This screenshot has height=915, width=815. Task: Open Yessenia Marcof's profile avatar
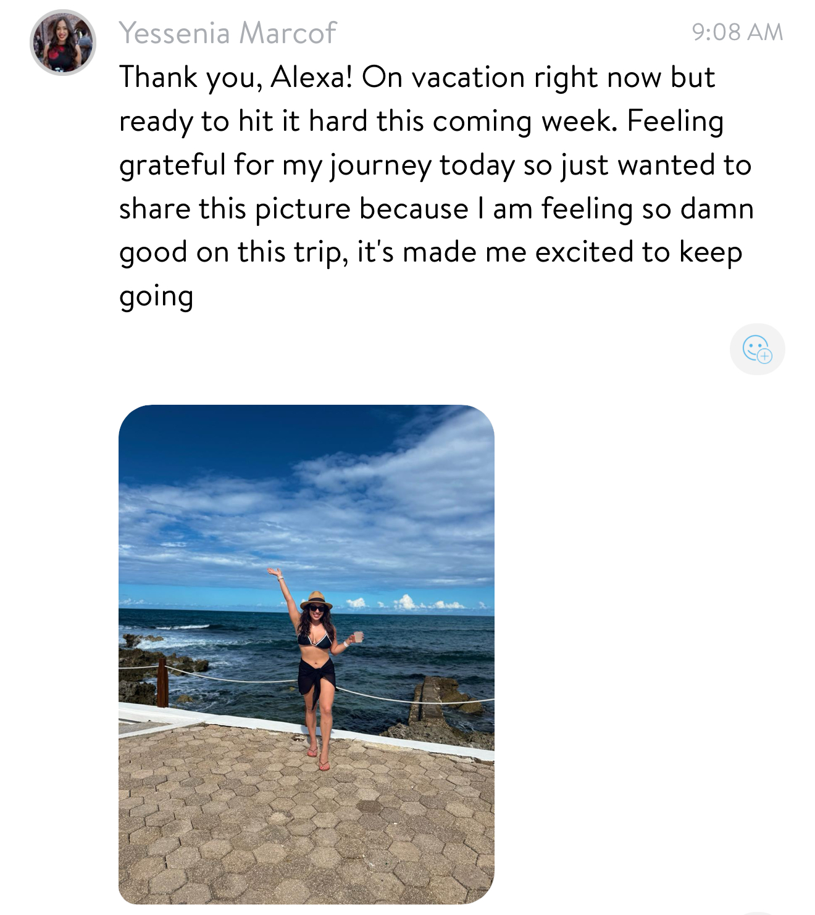point(63,42)
